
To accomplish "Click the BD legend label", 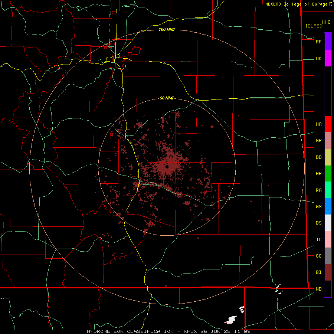I will click(x=319, y=157).
